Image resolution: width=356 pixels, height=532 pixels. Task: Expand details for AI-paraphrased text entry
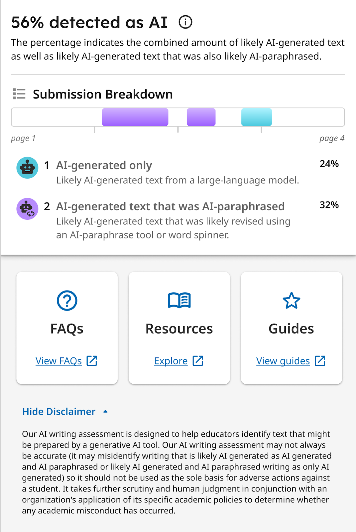coord(170,206)
